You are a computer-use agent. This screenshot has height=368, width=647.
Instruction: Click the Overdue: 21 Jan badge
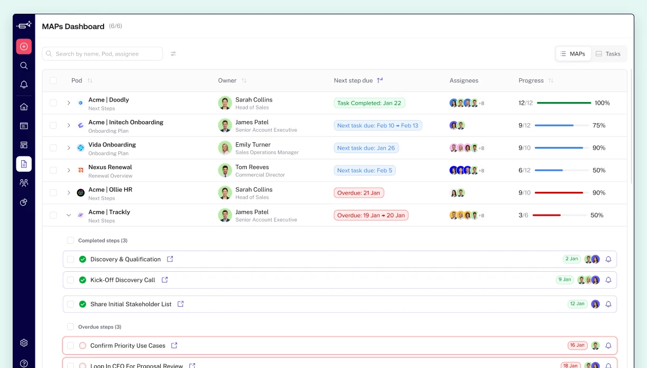pyautogui.click(x=359, y=193)
